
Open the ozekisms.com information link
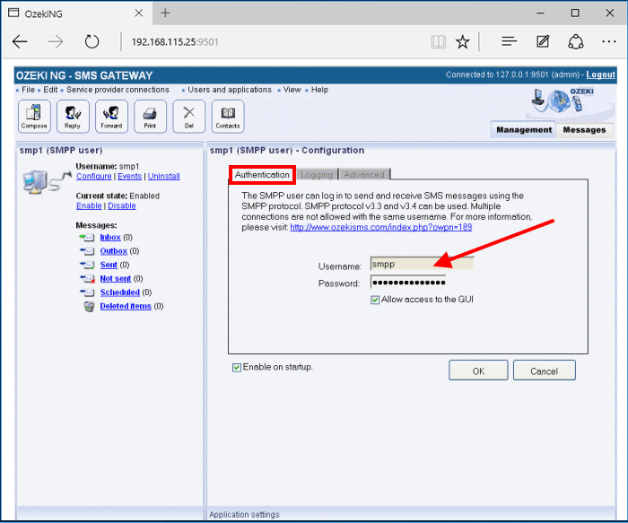pos(381,228)
